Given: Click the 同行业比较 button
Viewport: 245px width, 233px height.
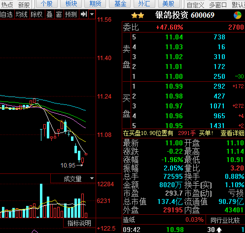Looking at the screenshot, I should tap(225, 220).
